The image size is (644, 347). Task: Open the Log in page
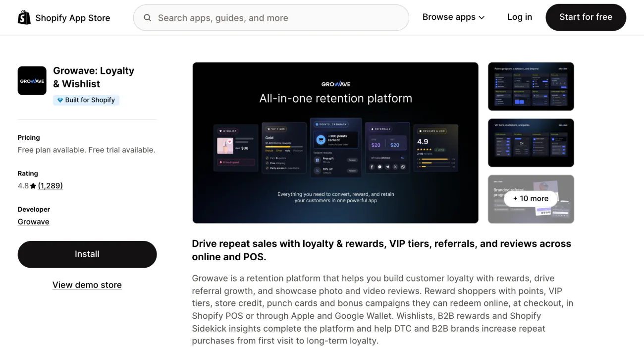click(520, 17)
